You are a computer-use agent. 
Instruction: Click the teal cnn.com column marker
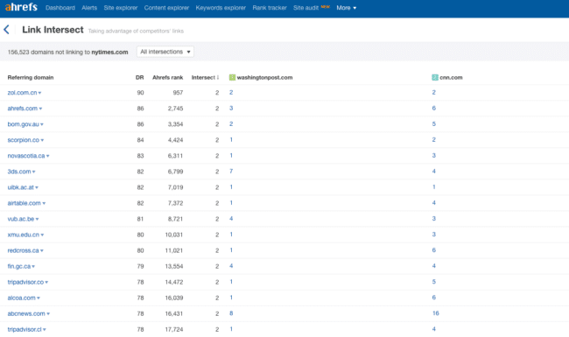coord(435,77)
